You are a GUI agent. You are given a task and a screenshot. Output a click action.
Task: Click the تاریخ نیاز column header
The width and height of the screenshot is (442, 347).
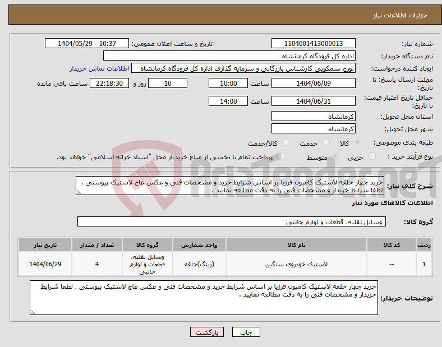click(x=45, y=245)
